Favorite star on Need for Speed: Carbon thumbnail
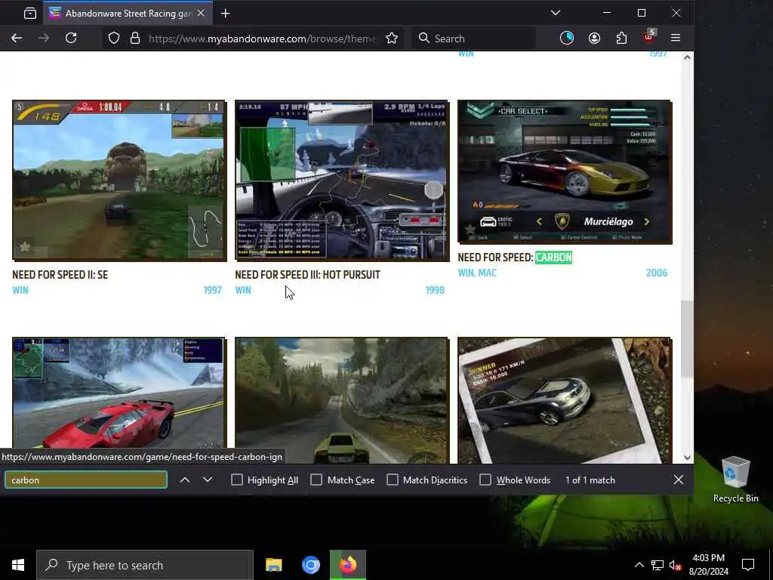The width and height of the screenshot is (773, 580). 470,230
